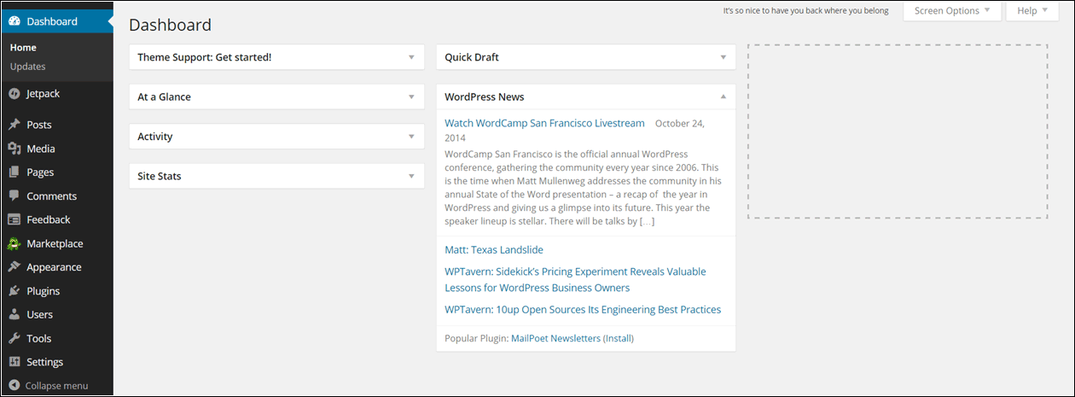
Task: Click the Media library icon
Action: point(15,149)
